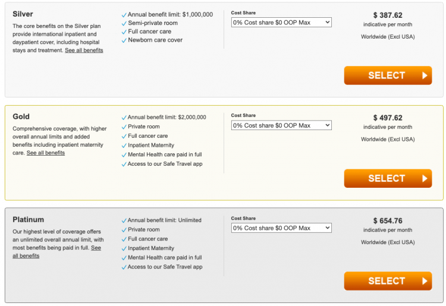Click arrow icon on Silver SELECT button
This screenshot has height=306, width=446.
[x=425, y=75]
